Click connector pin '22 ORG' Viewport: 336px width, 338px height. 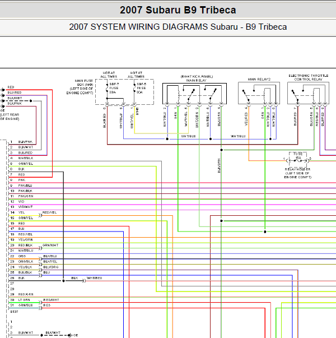18,256
